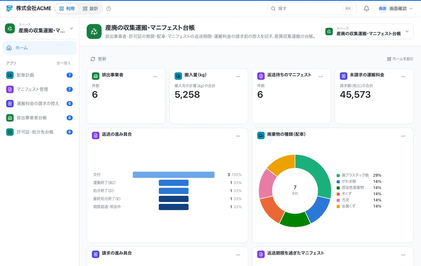The height and width of the screenshot is (266, 421).
Task: Open more options on 排出事業者 card
Action: (156, 77)
